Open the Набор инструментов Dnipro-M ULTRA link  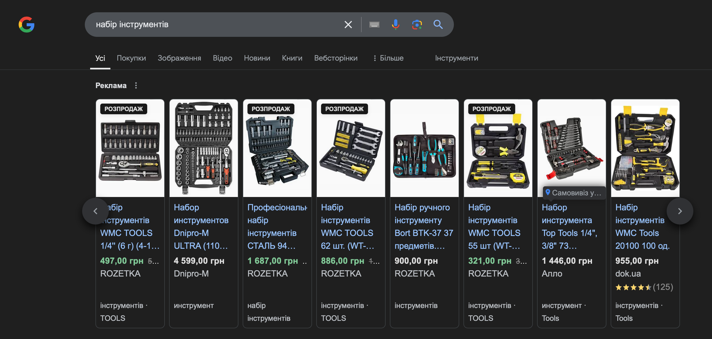point(201,226)
